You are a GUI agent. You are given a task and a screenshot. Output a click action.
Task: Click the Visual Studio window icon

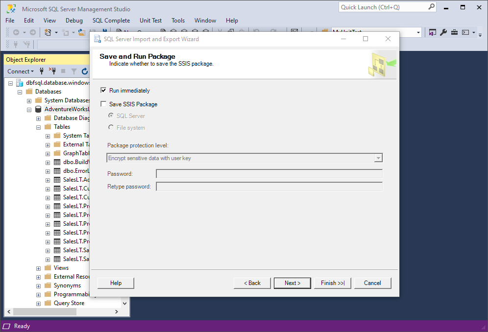coord(432,32)
